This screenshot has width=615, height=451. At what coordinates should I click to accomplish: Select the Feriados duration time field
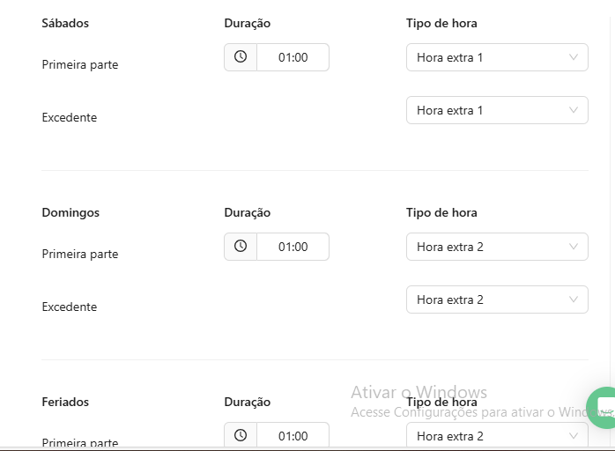(x=293, y=435)
